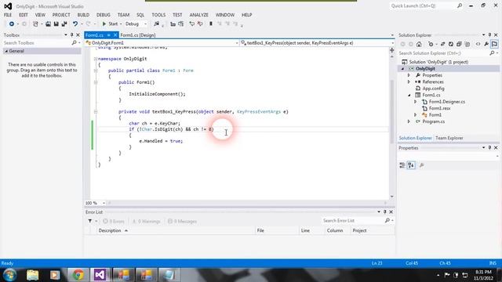The width and height of the screenshot is (502, 282).
Task: Toggle Preview Selected Items in Solution Explorer
Action: [x=494, y=44]
